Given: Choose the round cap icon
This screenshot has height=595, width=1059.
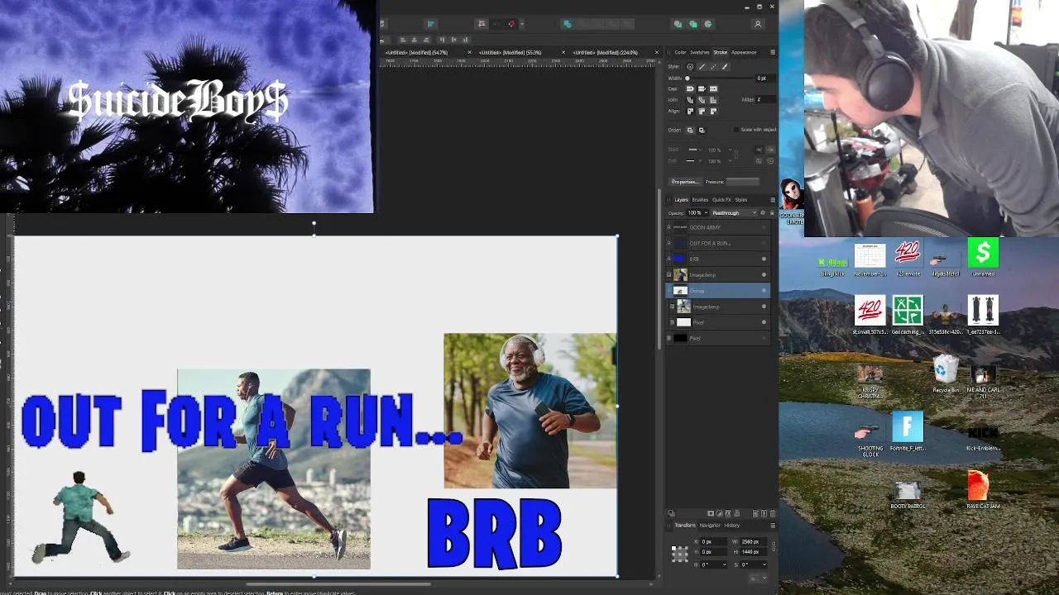Looking at the screenshot, I should [690, 88].
